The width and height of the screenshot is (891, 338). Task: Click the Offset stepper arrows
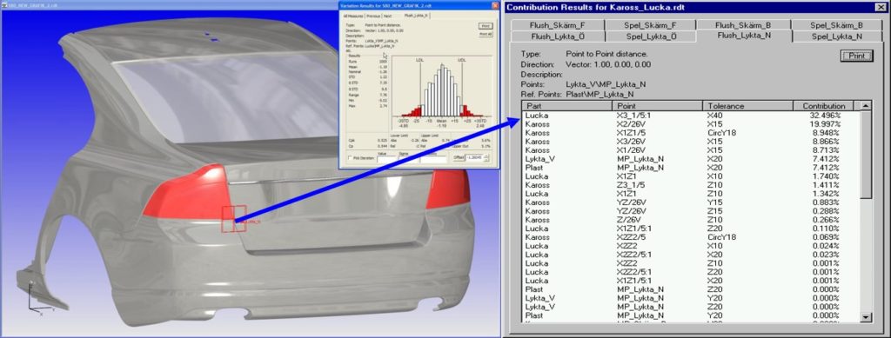click(x=487, y=157)
